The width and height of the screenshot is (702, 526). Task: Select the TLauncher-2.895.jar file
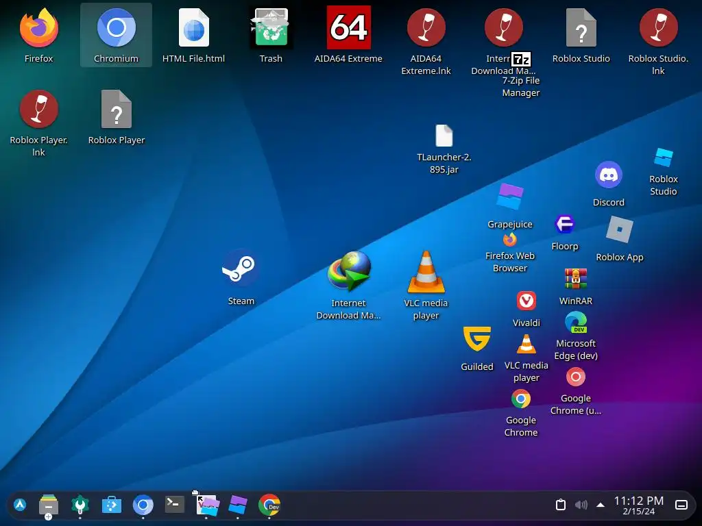click(x=444, y=136)
